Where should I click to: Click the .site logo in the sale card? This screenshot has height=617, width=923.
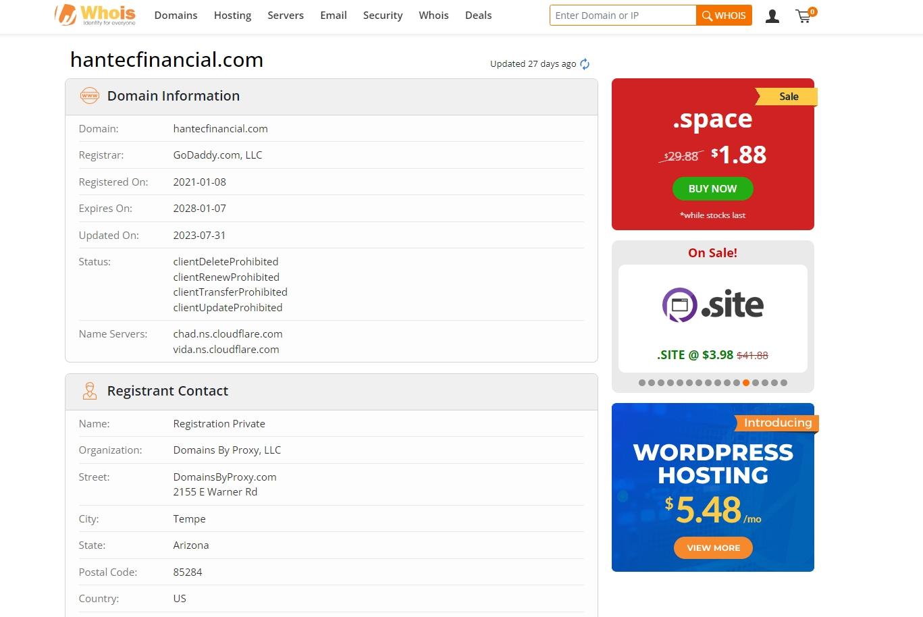[x=713, y=305]
